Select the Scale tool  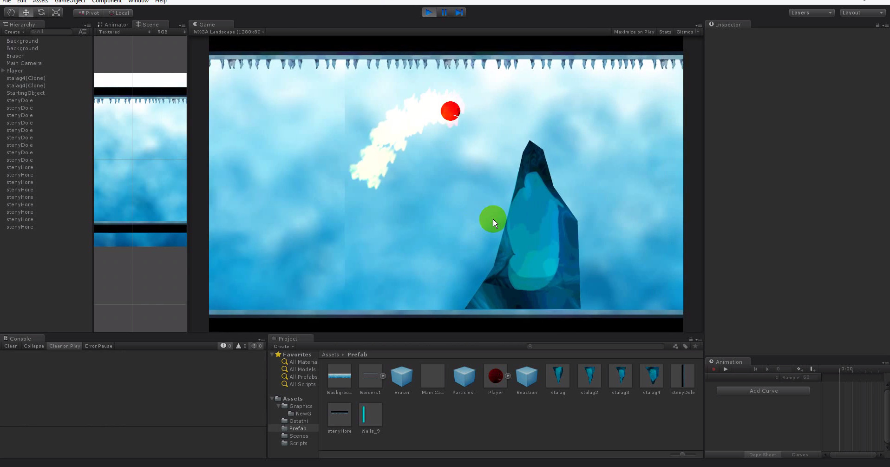[56, 12]
